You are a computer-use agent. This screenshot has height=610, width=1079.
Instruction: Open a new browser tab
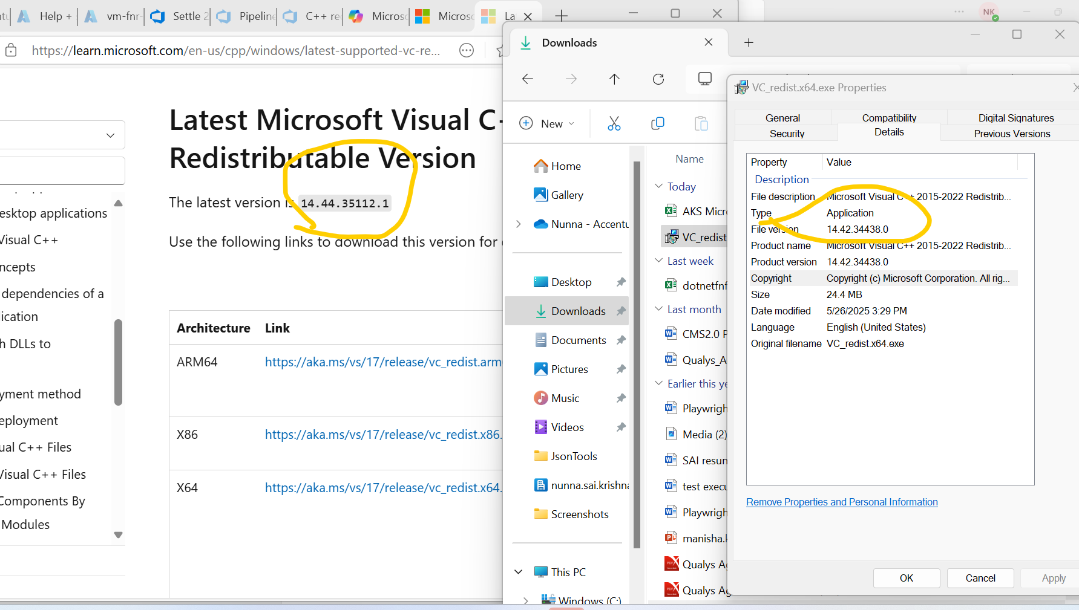(x=562, y=16)
